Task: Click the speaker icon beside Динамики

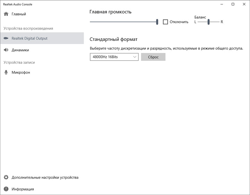Action: [x=6, y=50]
